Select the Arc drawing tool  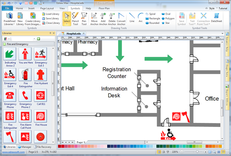tap(141, 18)
